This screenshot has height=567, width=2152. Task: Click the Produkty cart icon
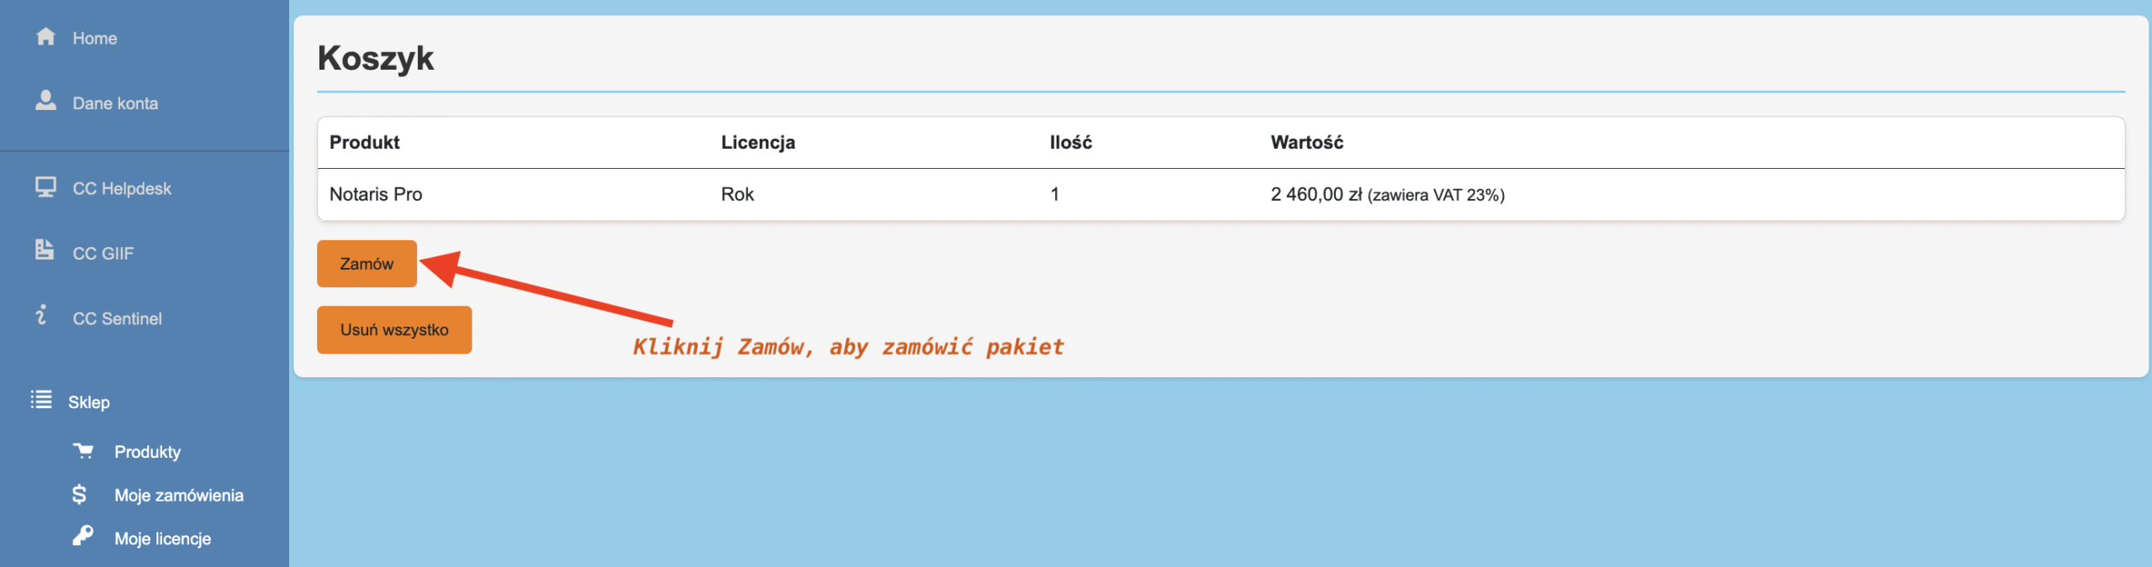(83, 451)
